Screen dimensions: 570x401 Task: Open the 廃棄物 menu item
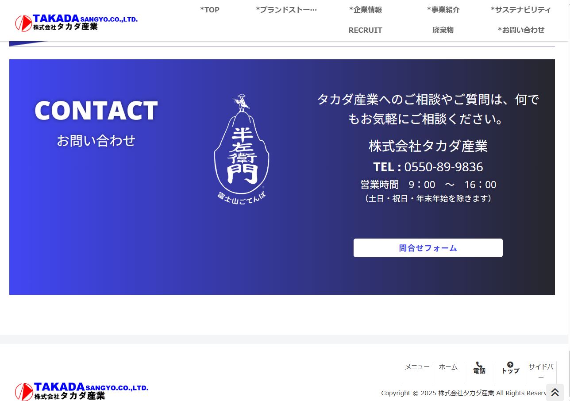click(443, 30)
